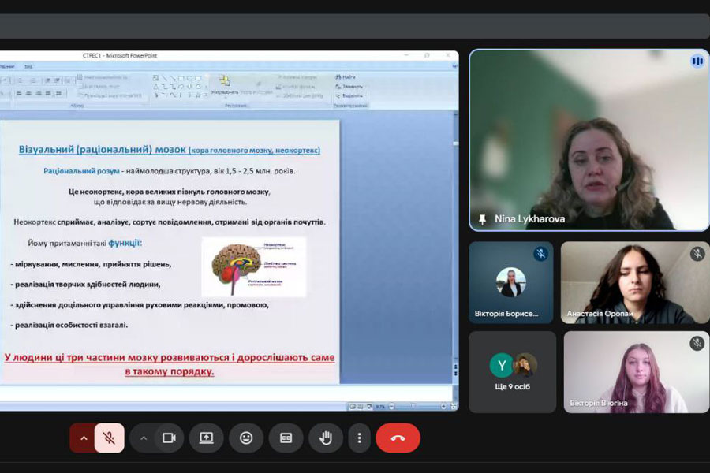The width and height of the screenshot is (710, 473).
Task: Click Slide Show view icon in status bar
Action: (369, 407)
